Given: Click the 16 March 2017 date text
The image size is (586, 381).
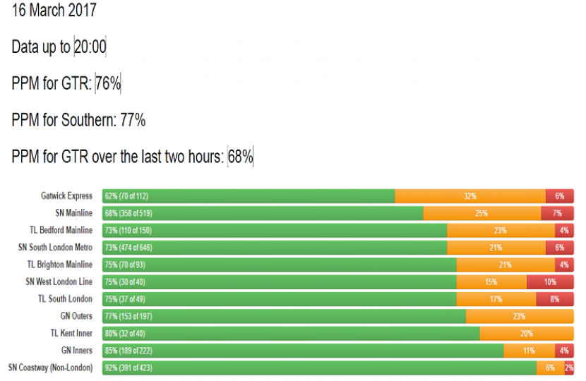Looking at the screenshot, I should coord(54,11).
